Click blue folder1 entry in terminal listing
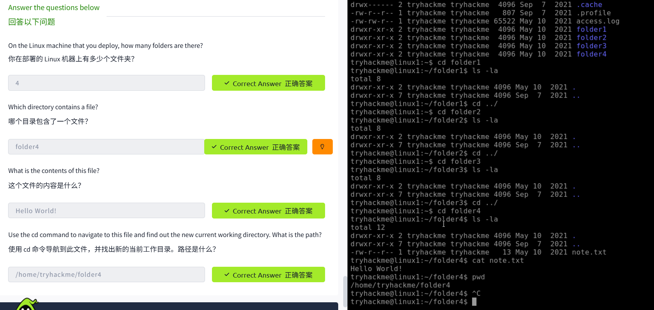The height and width of the screenshot is (310, 654). (x=591, y=29)
